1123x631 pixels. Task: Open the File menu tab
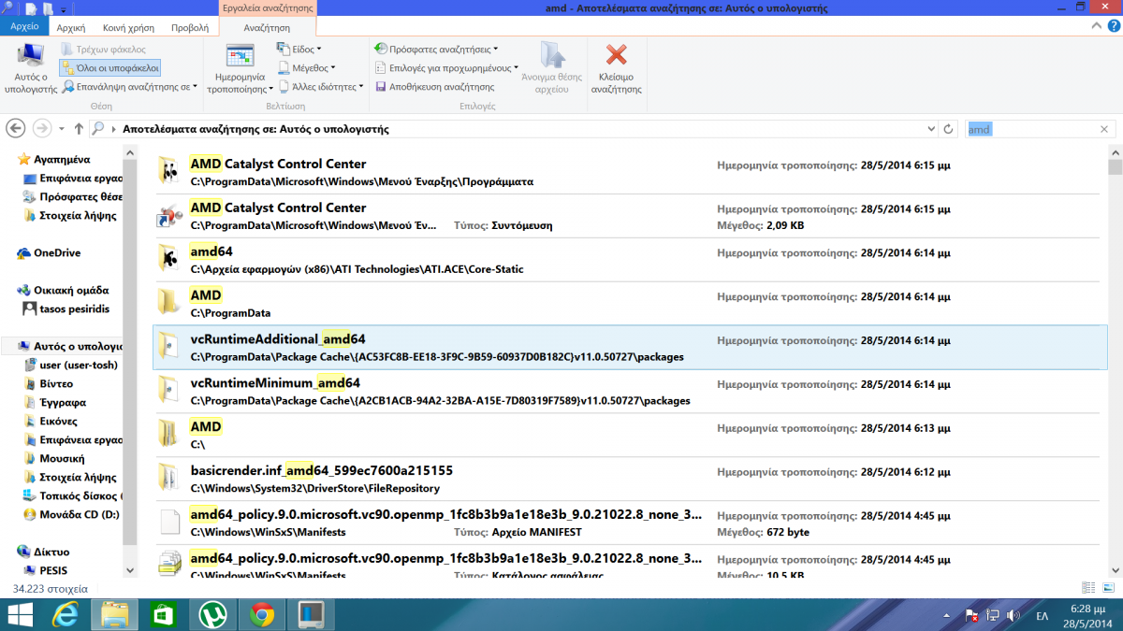pyautogui.click(x=24, y=27)
